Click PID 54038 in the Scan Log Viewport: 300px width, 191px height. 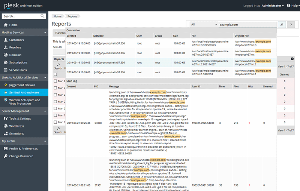(98, 123)
